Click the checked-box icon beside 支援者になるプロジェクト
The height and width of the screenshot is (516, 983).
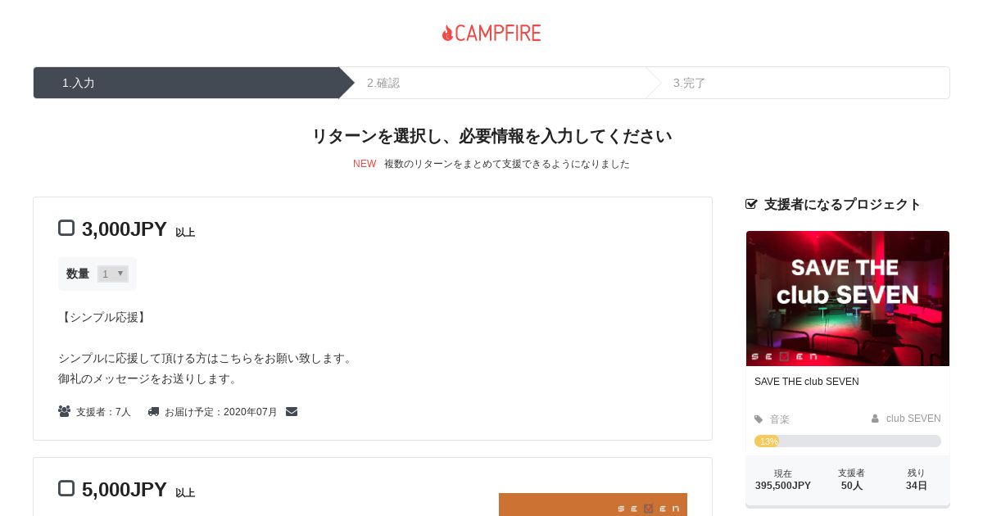pyautogui.click(x=751, y=204)
